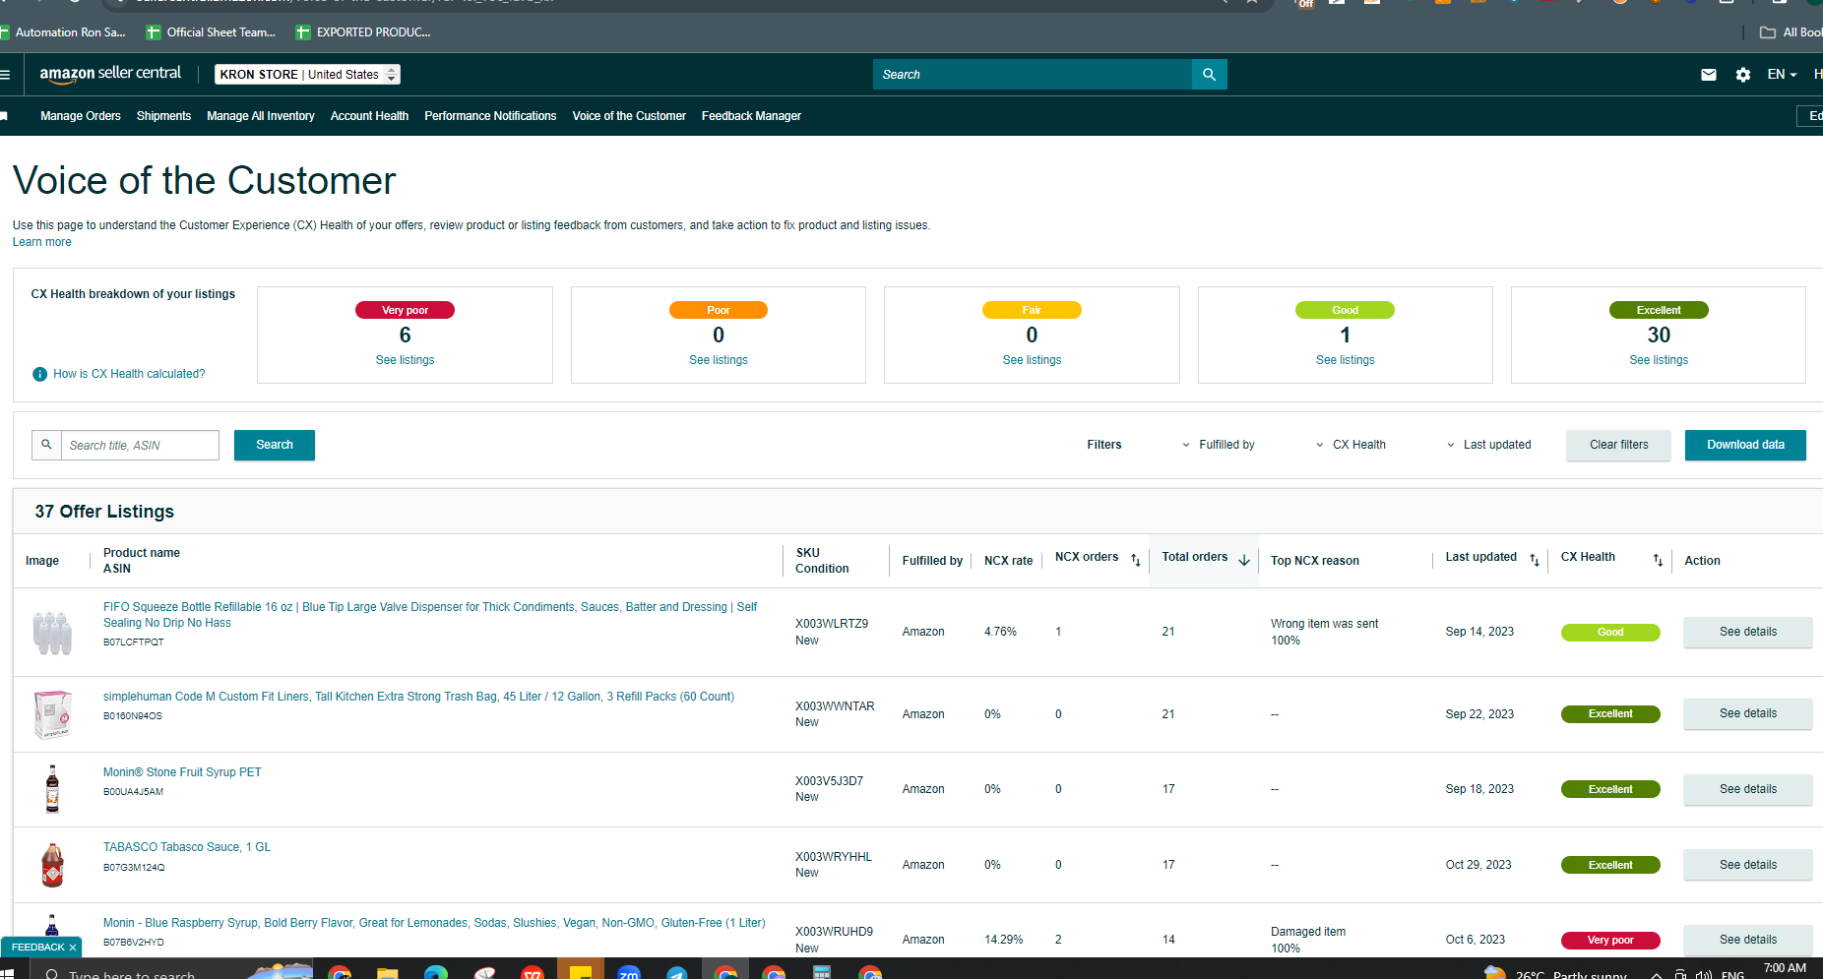
Task: Open Performance Notifications
Action: pos(490,116)
